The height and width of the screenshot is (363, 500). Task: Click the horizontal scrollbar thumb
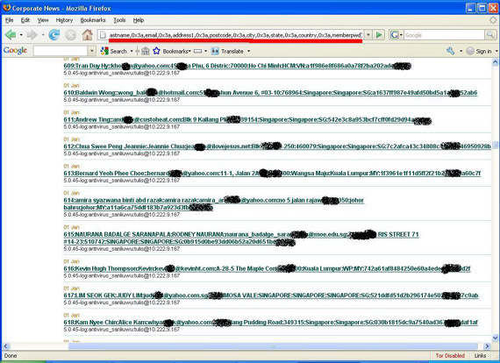pyautogui.click(x=273, y=346)
